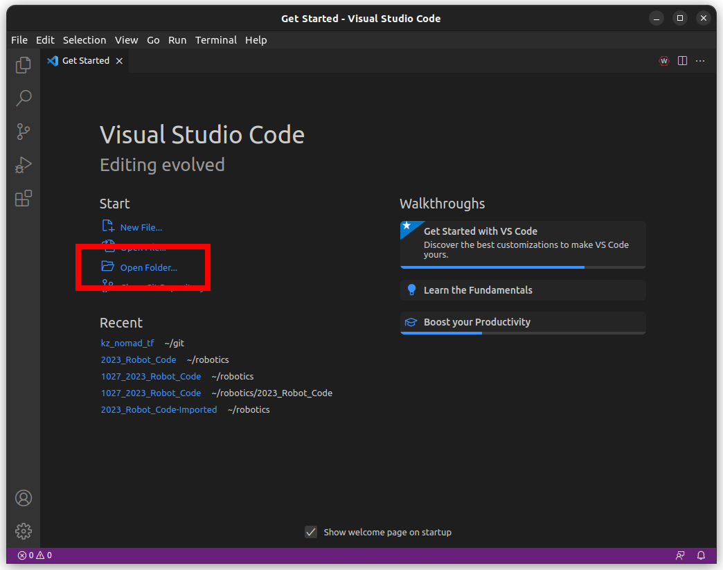Open the Terminal menu

coord(216,40)
